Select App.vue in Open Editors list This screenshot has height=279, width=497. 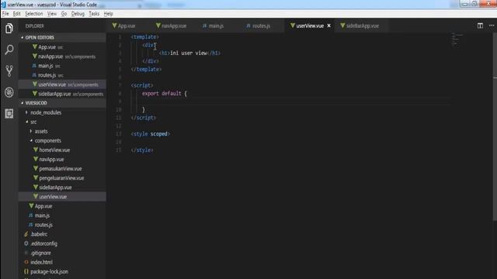pyautogui.click(x=62, y=47)
